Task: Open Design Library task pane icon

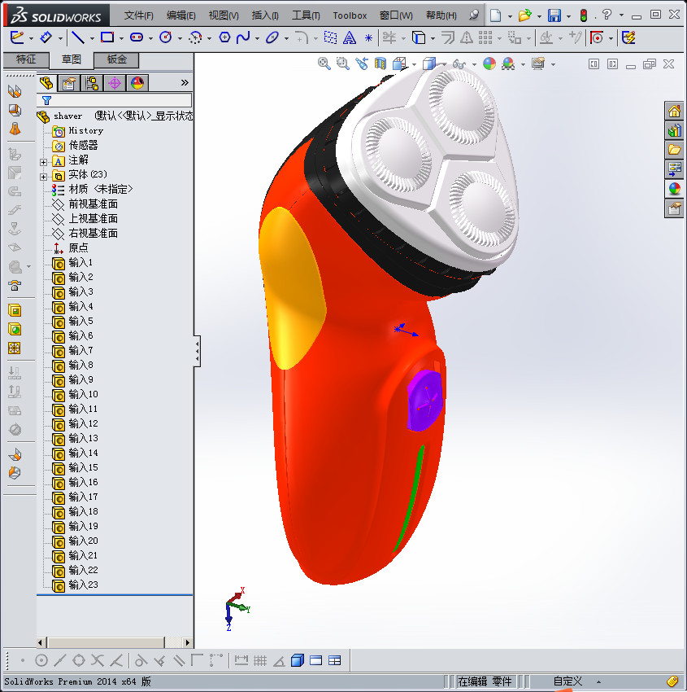Action: (674, 130)
